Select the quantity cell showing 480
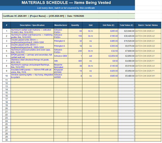Viewport: 162px width, 143px height. coord(75,61)
